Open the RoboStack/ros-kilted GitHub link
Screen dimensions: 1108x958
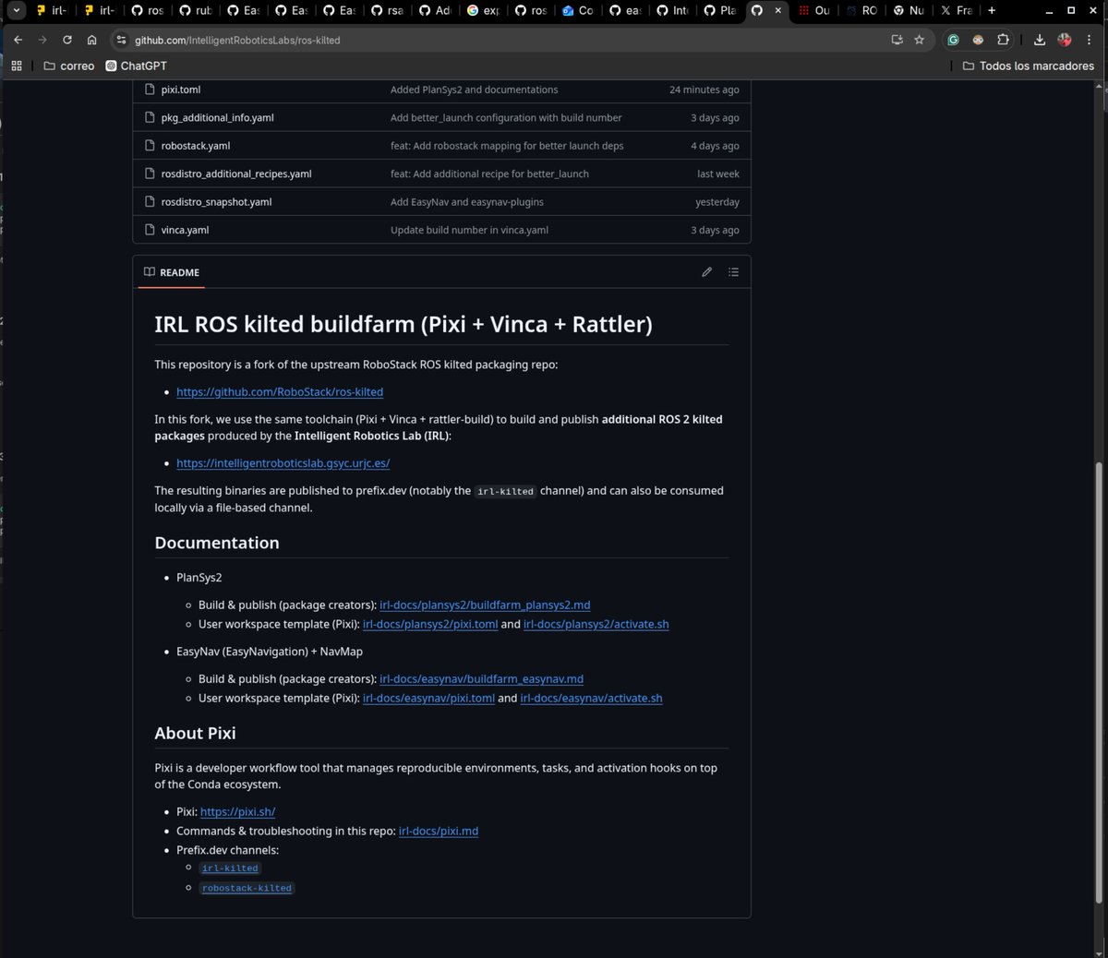click(280, 391)
